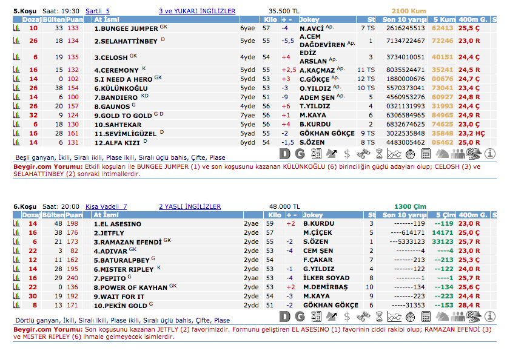This screenshot has height=351, width=507.
Task: Open bar chart icon beside BUNGEE JUMPER
Action: pos(16,28)
